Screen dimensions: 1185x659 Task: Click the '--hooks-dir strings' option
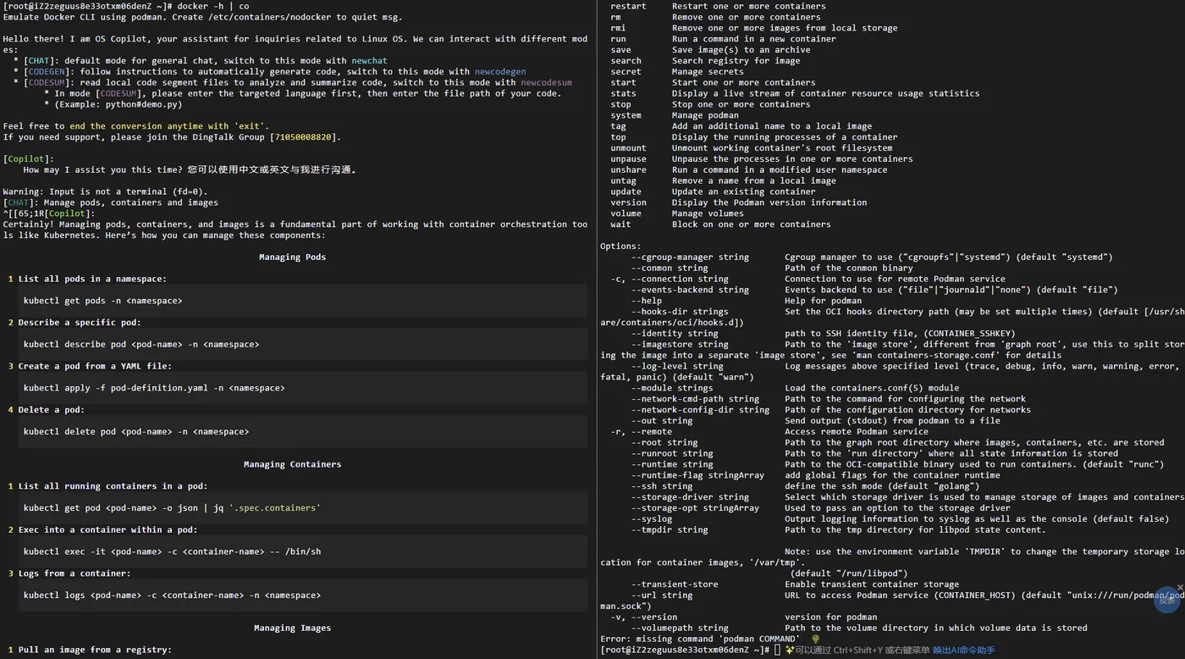click(680, 312)
